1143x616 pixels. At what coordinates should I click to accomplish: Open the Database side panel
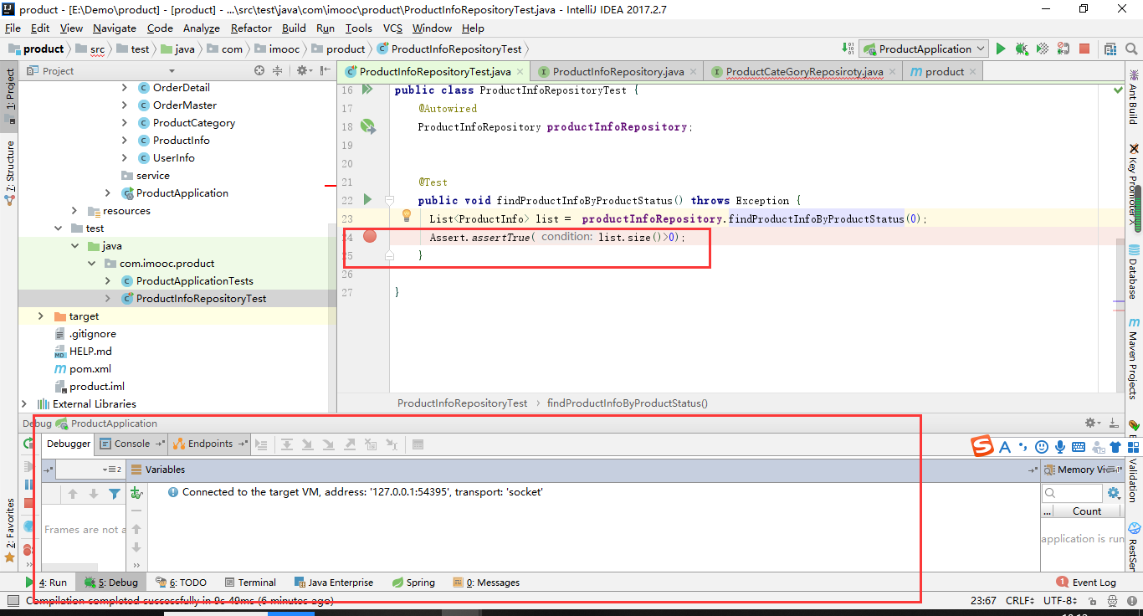(x=1134, y=272)
